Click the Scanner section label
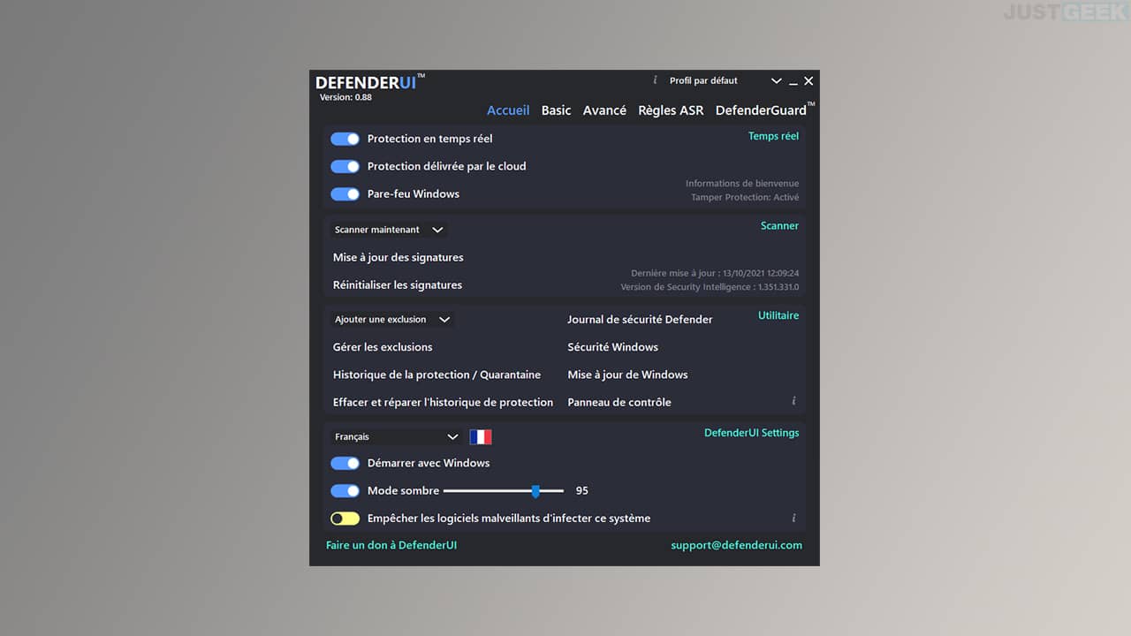 coord(779,226)
